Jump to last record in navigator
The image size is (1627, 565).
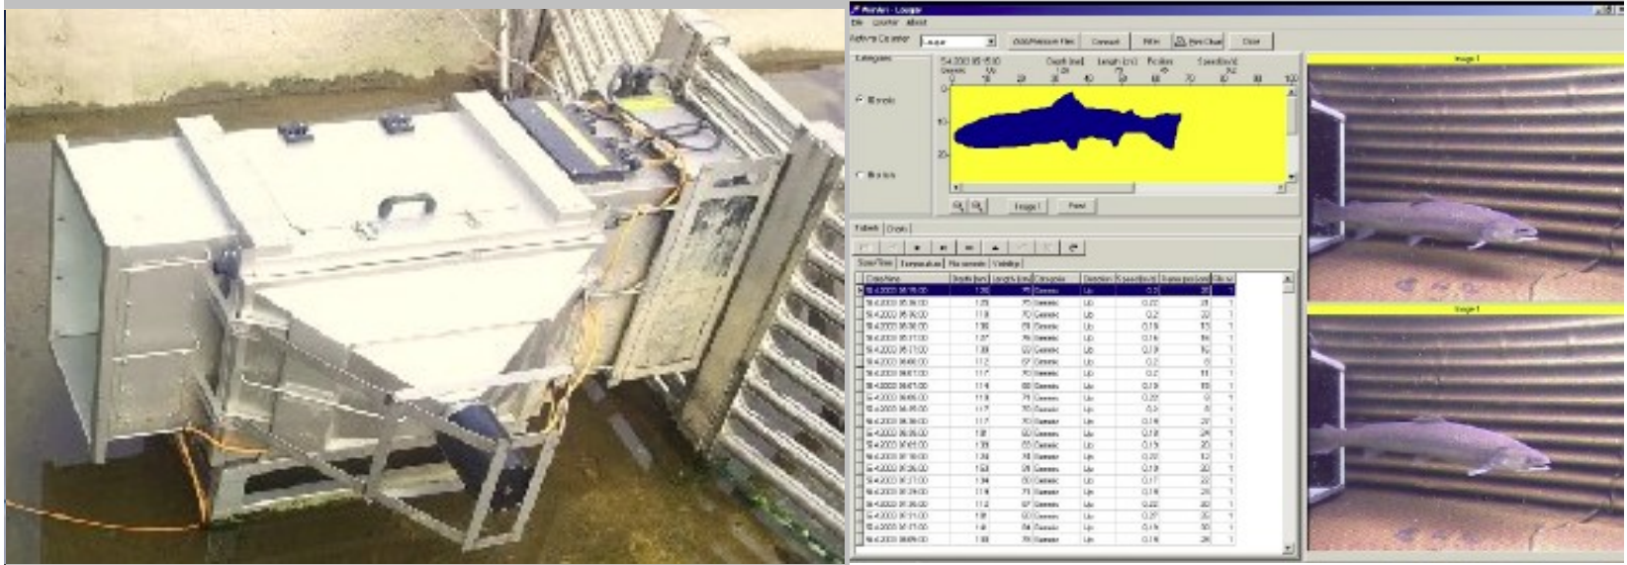[x=943, y=247]
